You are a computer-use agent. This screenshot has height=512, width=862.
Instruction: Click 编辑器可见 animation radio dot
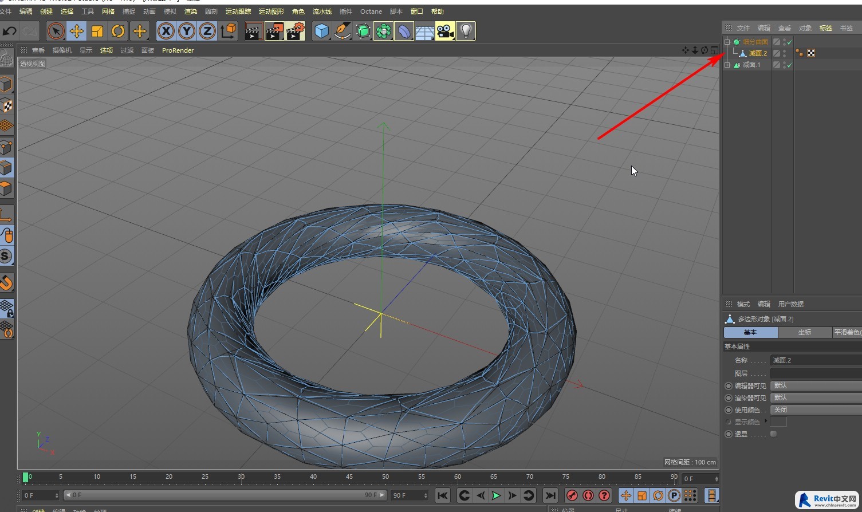point(729,386)
